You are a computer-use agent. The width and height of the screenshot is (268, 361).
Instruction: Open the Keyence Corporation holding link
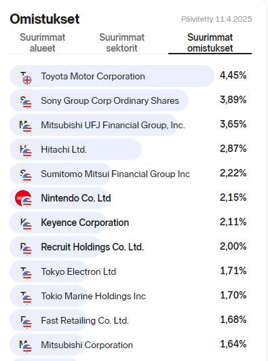click(85, 223)
